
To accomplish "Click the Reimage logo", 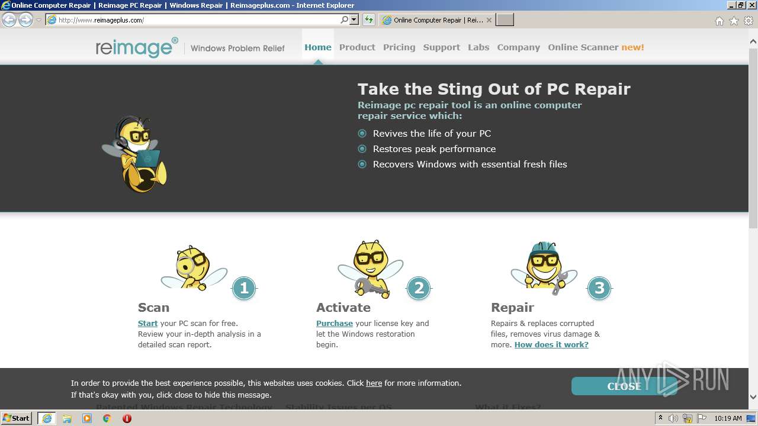I will click(x=137, y=47).
